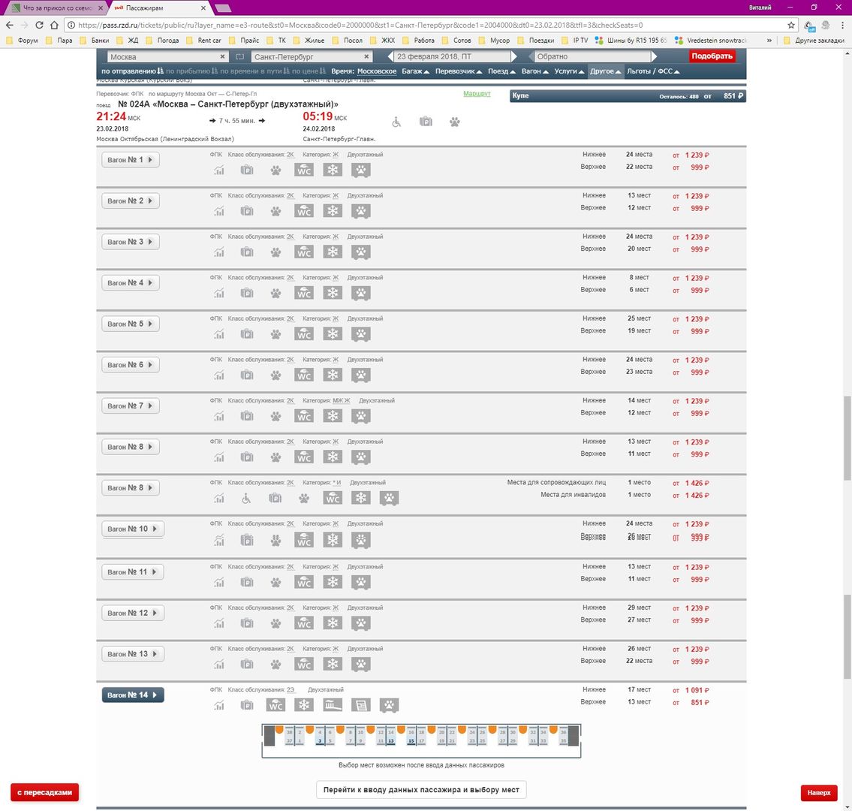Open the Багаж filter dropdown
852x811 pixels.
point(415,71)
